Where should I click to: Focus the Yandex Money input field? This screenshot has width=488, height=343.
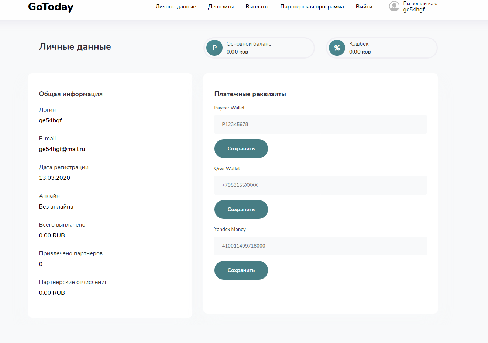(x=320, y=246)
